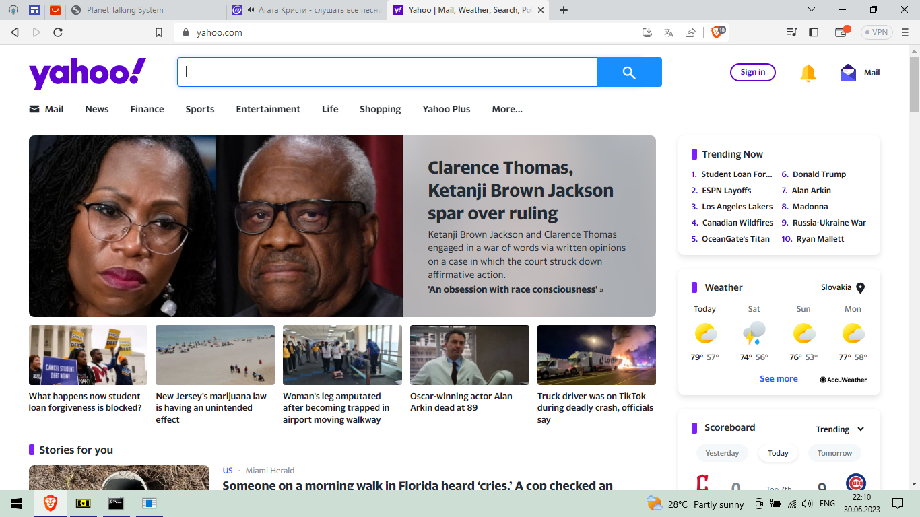The image size is (920, 517).
Task: Open the tab search dropdown arrow
Action: tap(812, 10)
